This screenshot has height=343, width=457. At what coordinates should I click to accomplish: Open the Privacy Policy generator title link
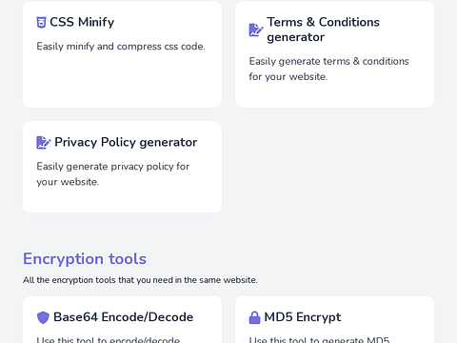(126, 142)
